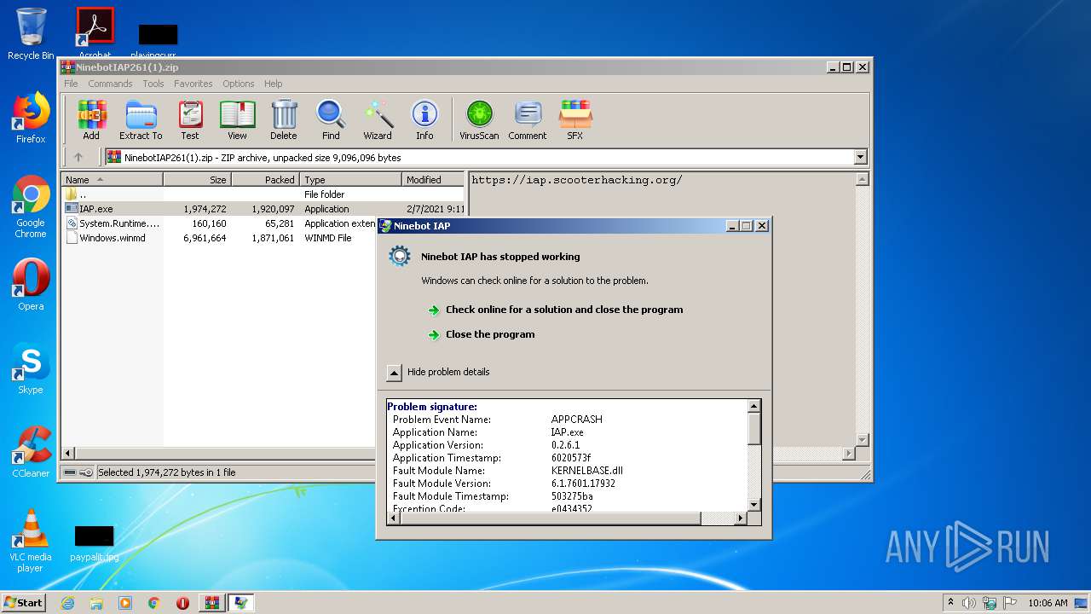Open the Options menu
1091x614 pixels.
pyautogui.click(x=239, y=84)
